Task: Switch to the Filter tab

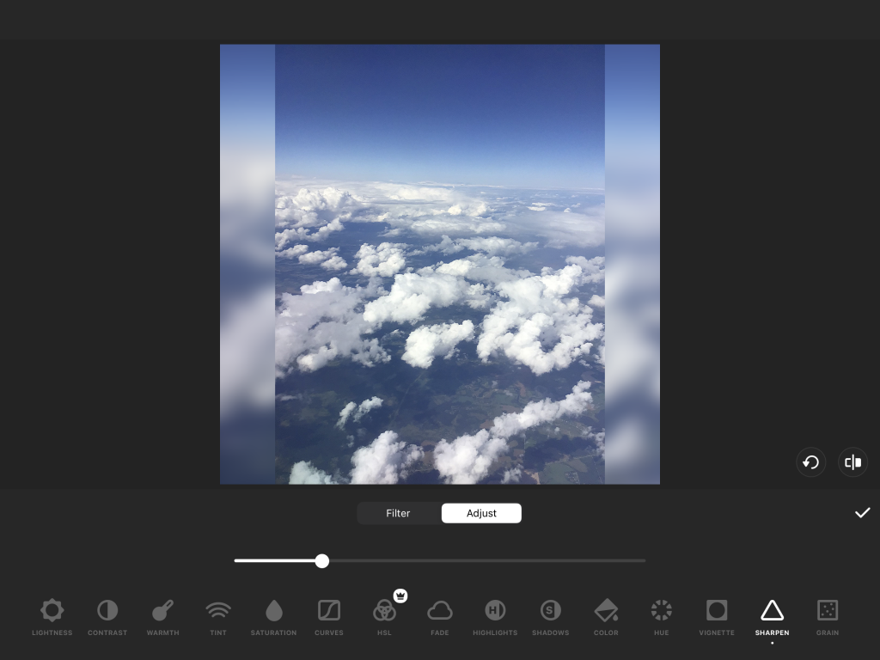Action: click(x=398, y=513)
